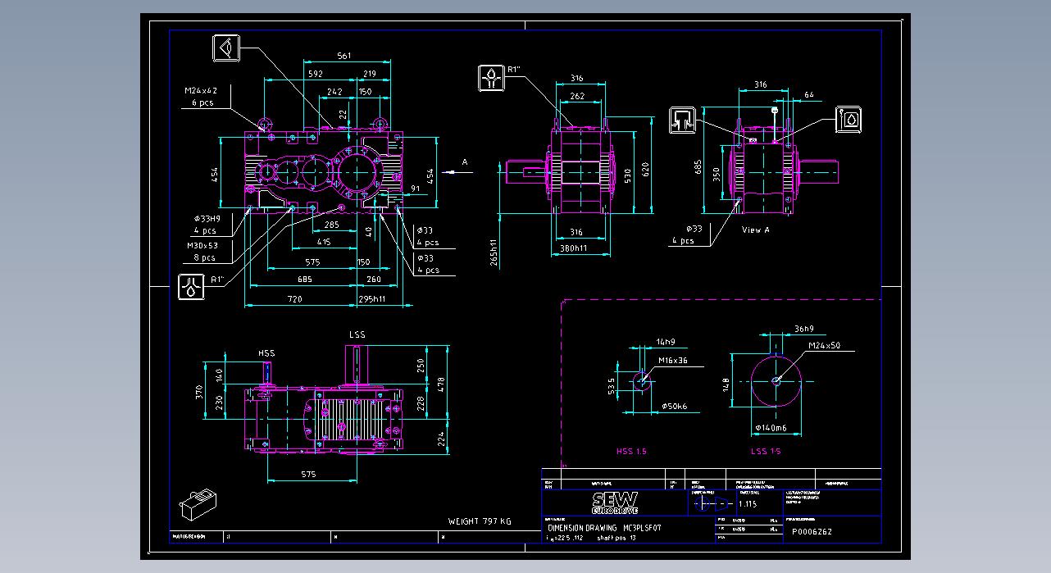The width and height of the screenshot is (1051, 573).
Task: Click the "WEIGHT 797 KG" text
Action: [x=480, y=521]
